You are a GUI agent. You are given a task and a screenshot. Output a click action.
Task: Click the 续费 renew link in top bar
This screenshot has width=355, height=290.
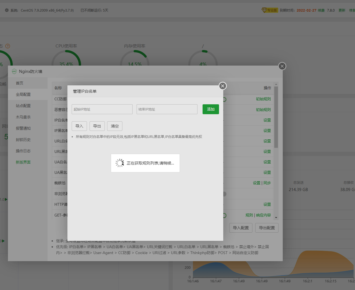[x=321, y=10]
